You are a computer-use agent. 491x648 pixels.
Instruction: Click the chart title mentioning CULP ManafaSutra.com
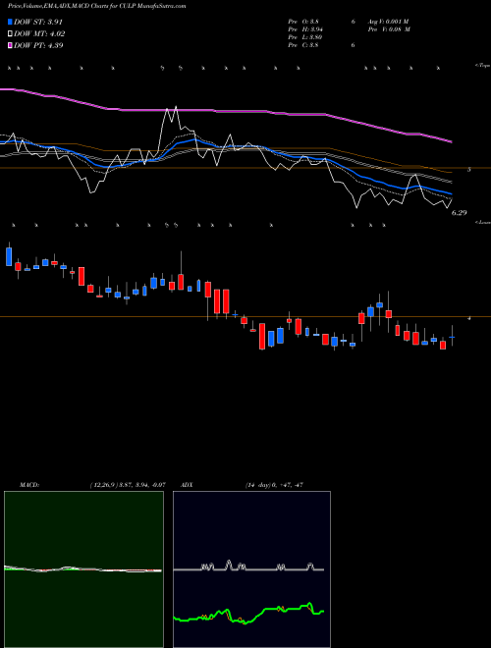pos(96,6)
